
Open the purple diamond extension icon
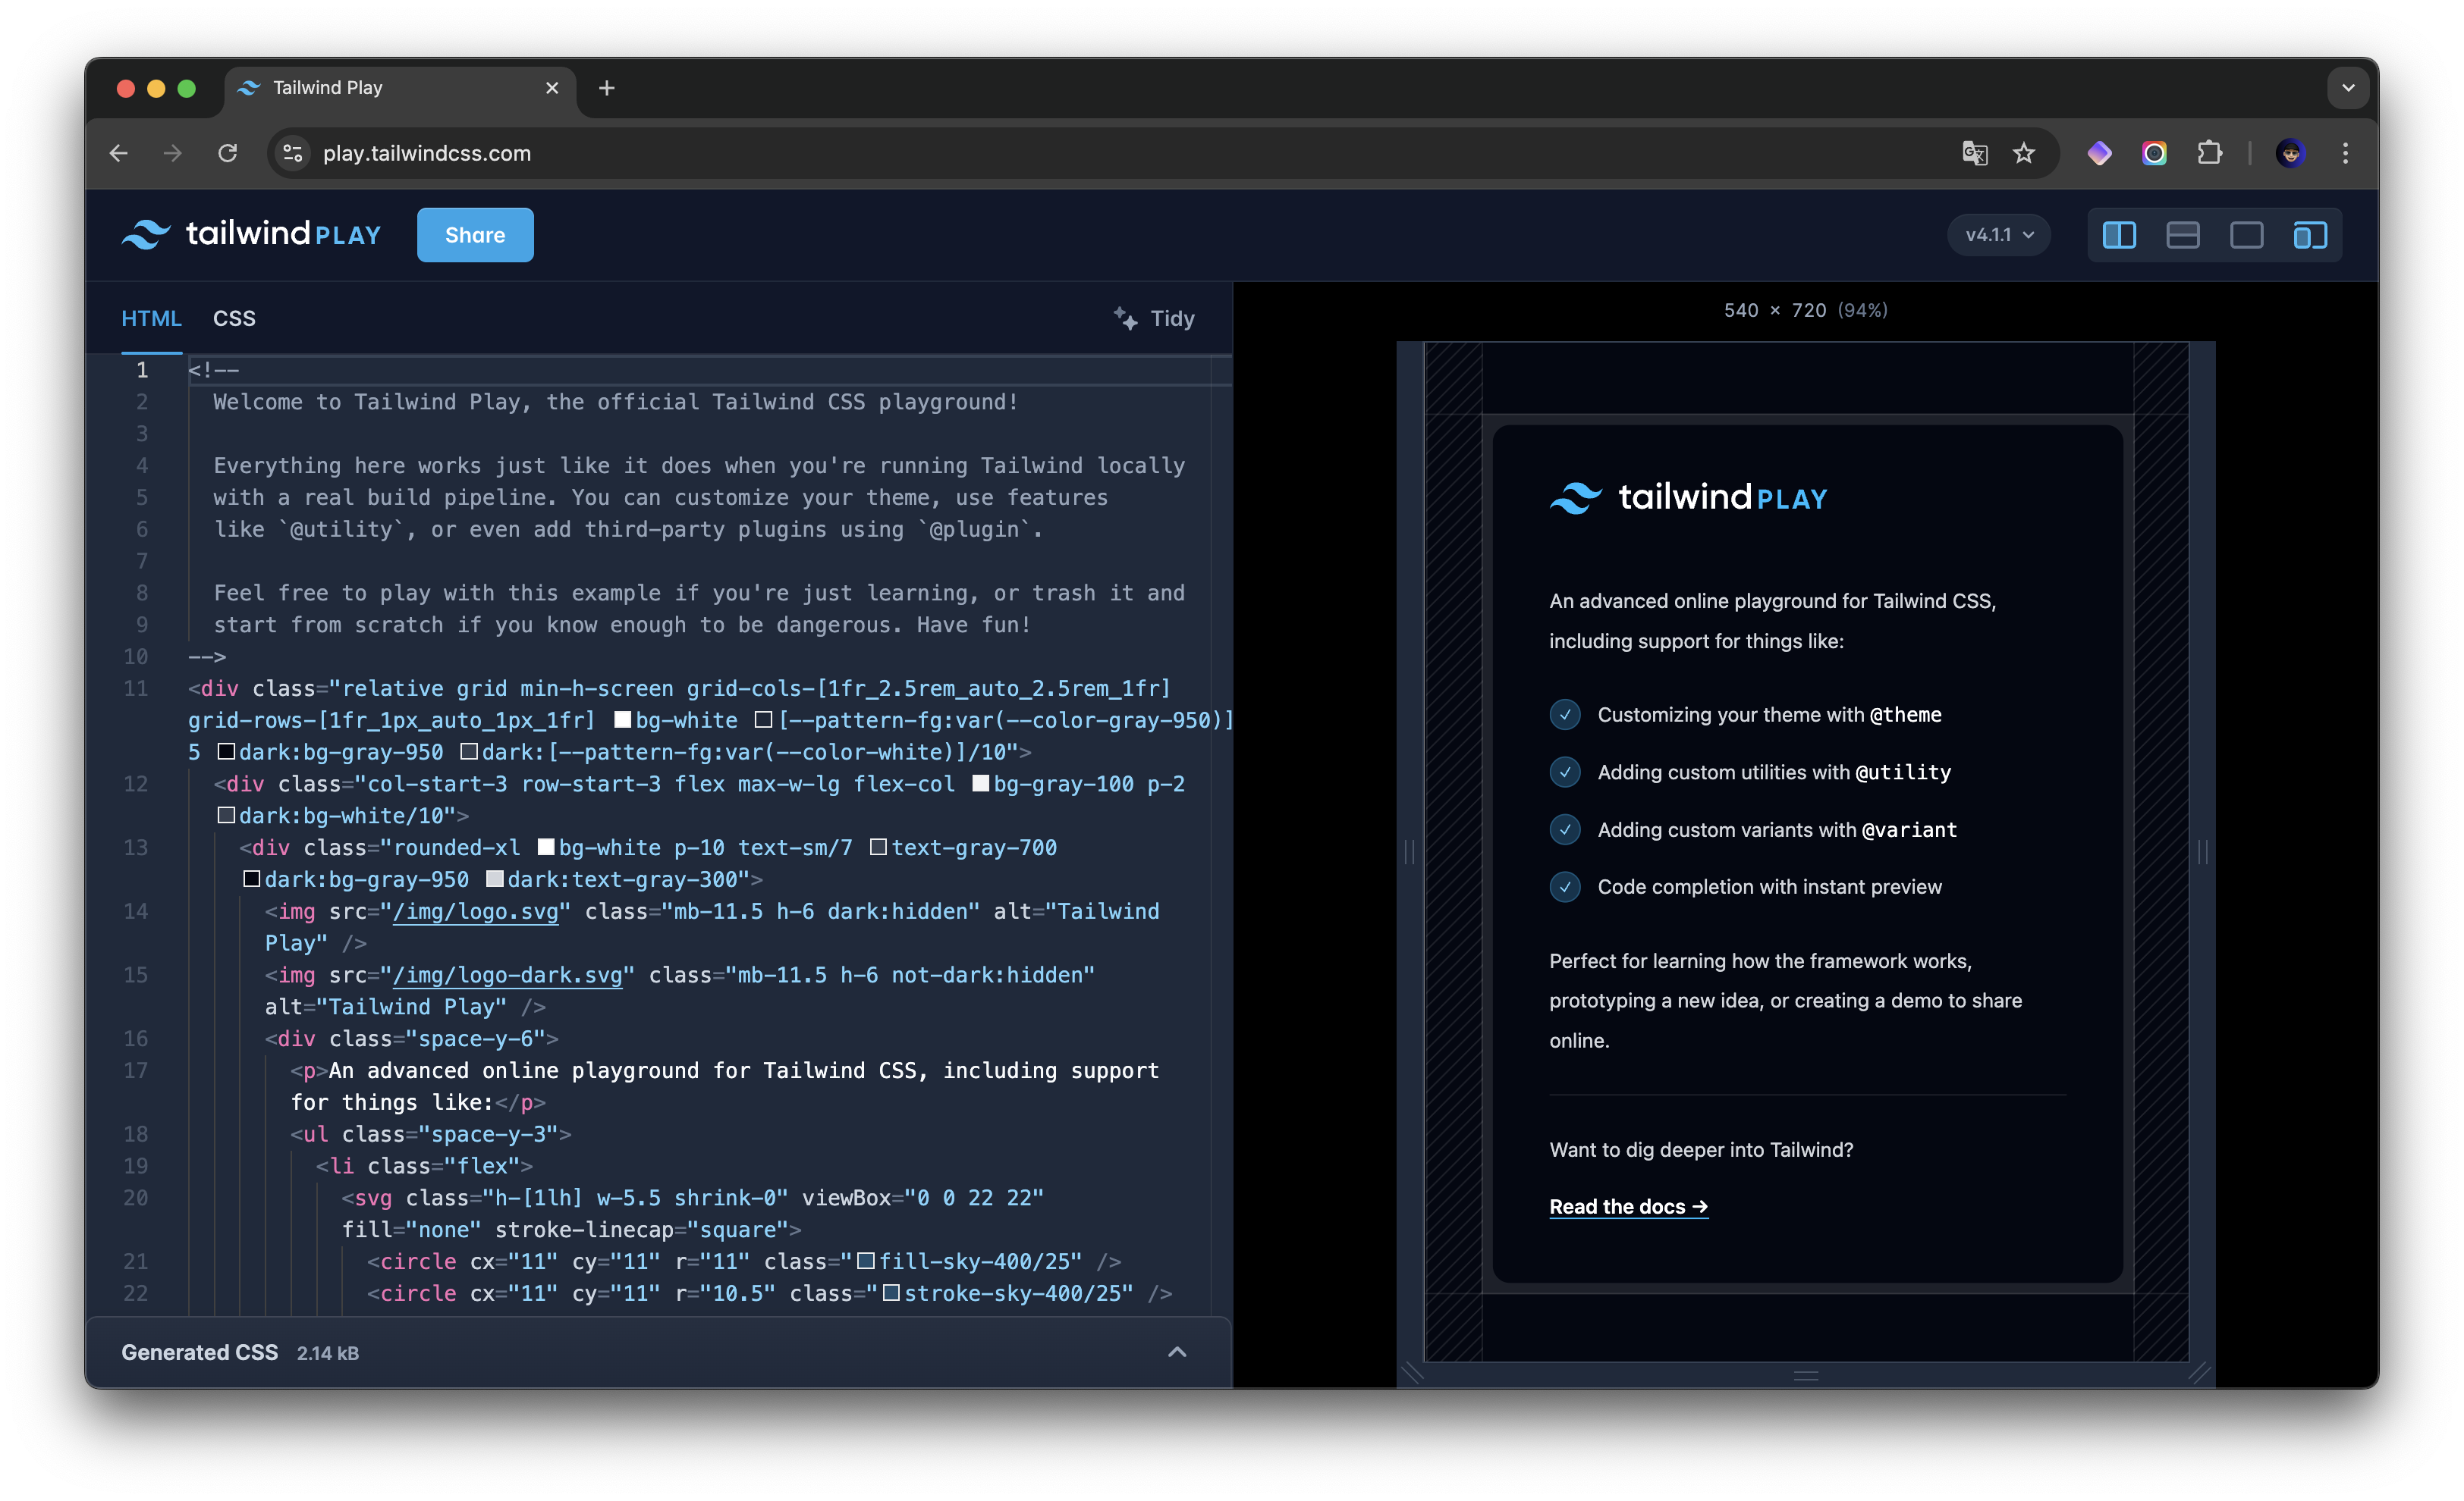point(2100,153)
